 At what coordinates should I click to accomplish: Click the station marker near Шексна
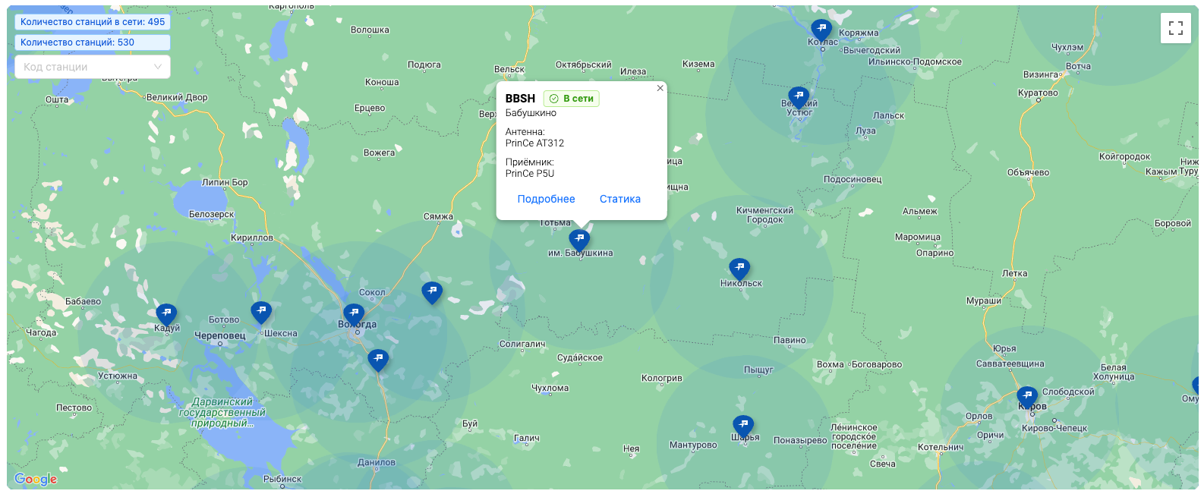click(261, 312)
